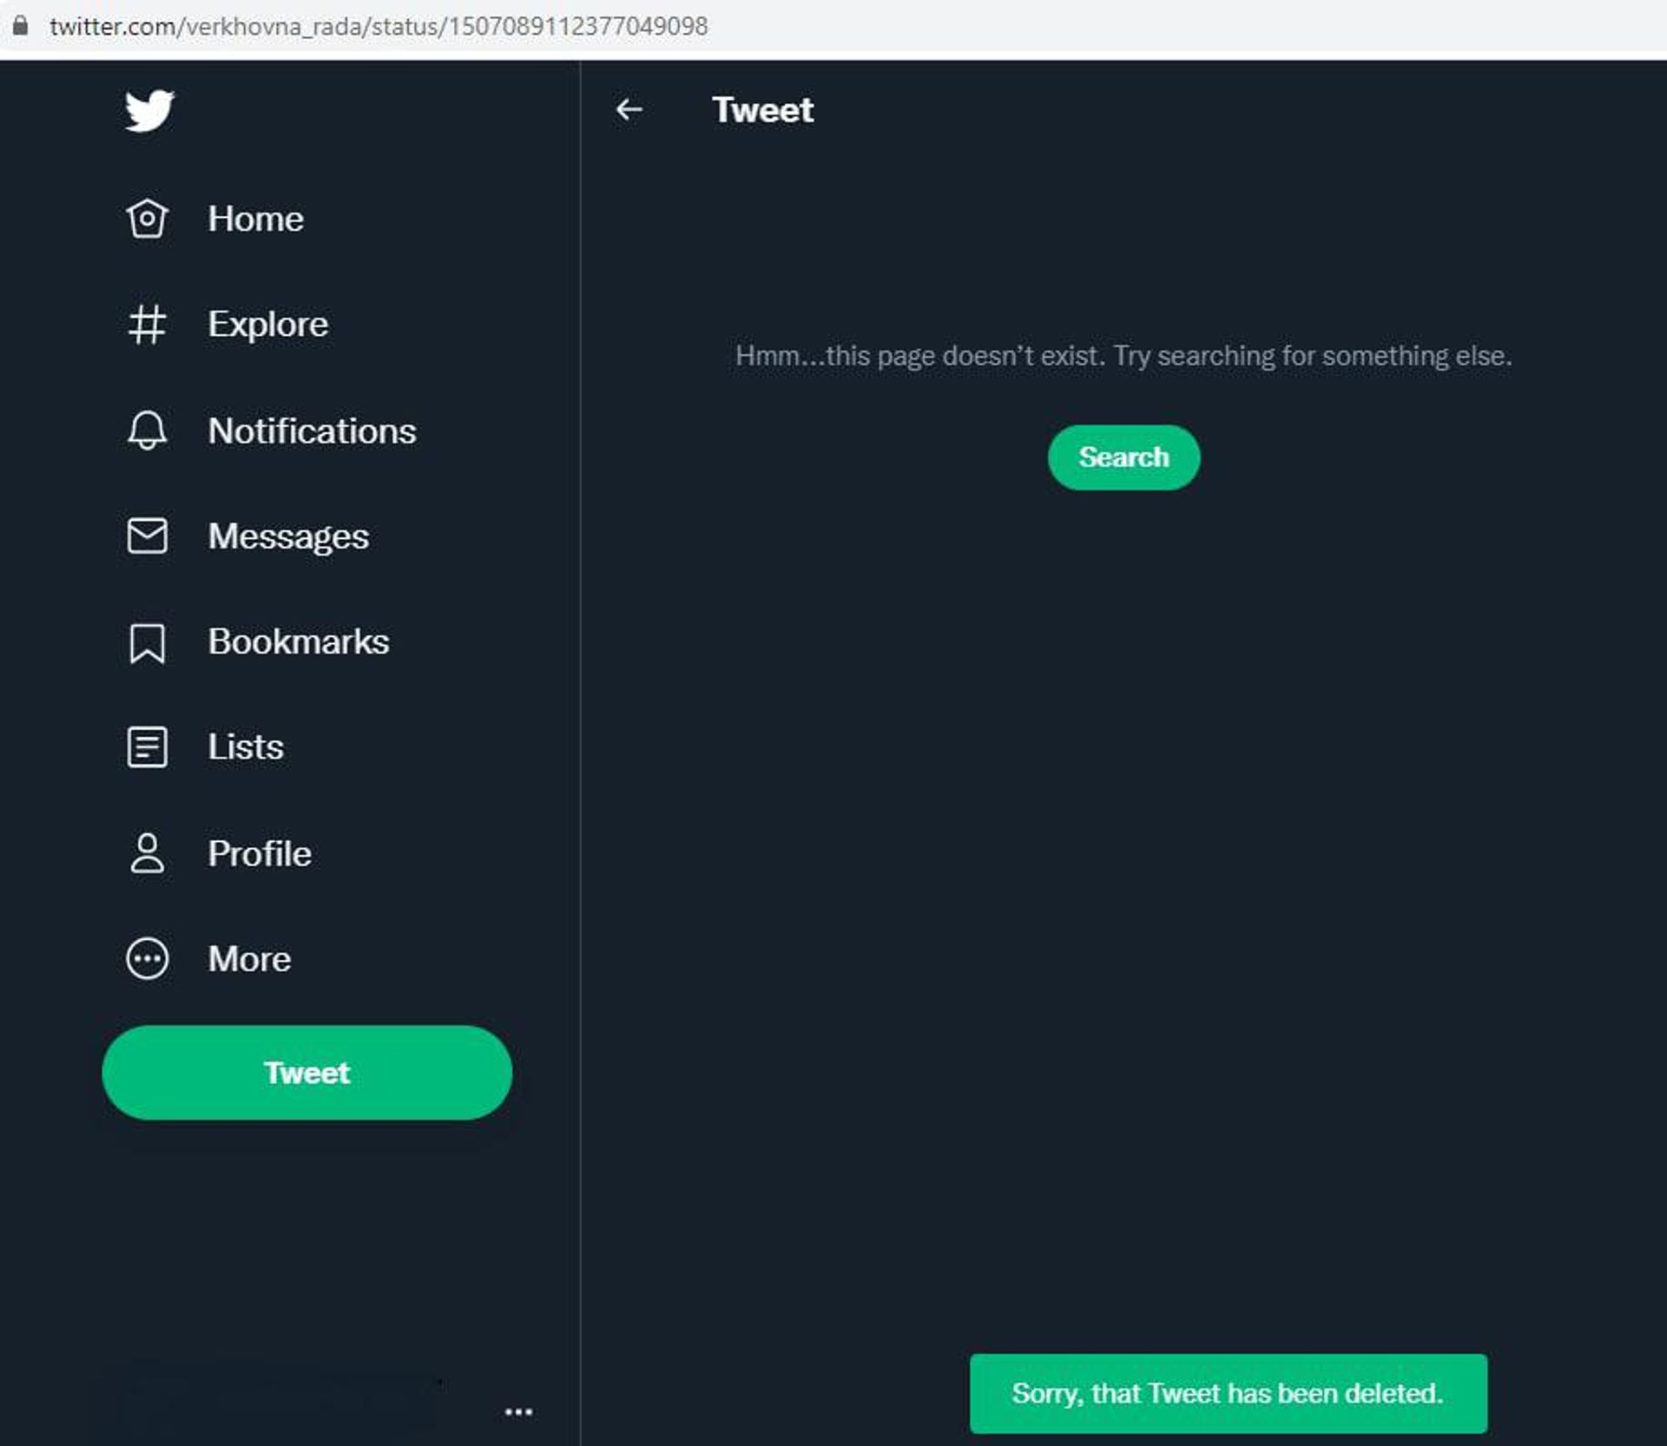Viewport: 1667px width, 1446px height.
Task: Open the Bookmarks menu label
Action: (298, 642)
